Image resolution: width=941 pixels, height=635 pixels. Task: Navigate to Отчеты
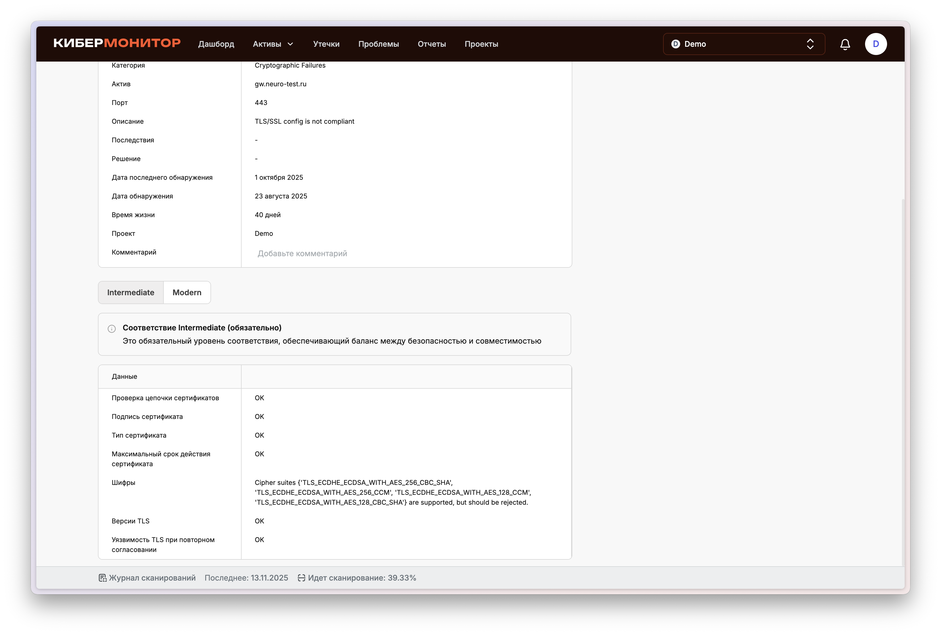(432, 44)
